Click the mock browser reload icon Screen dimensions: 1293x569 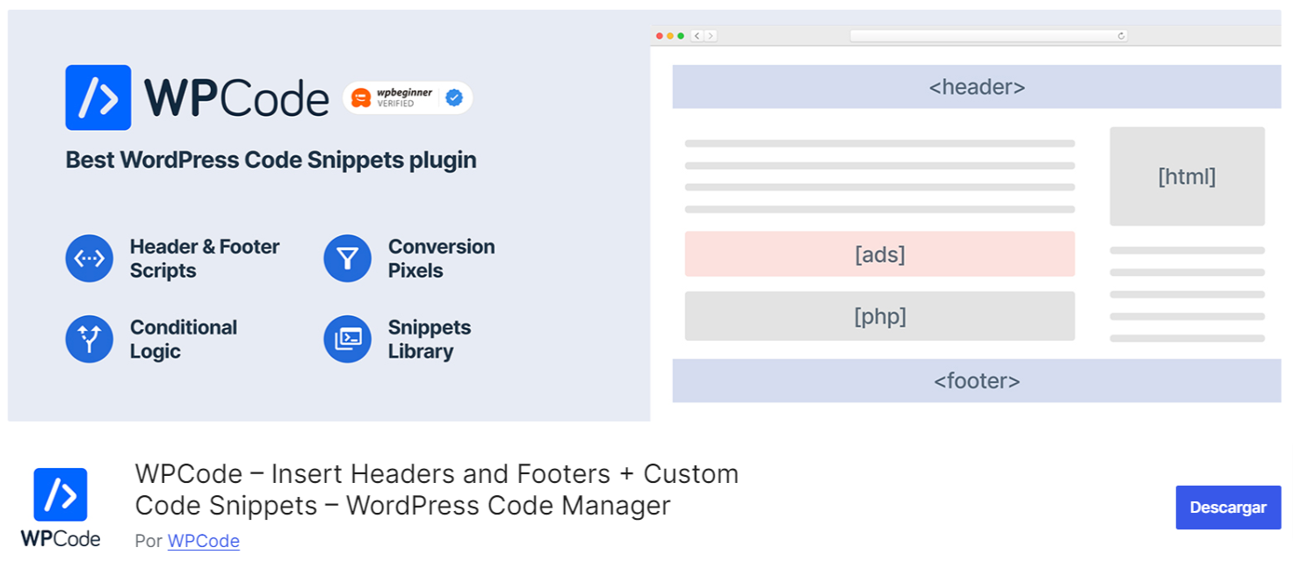click(1121, 36)
